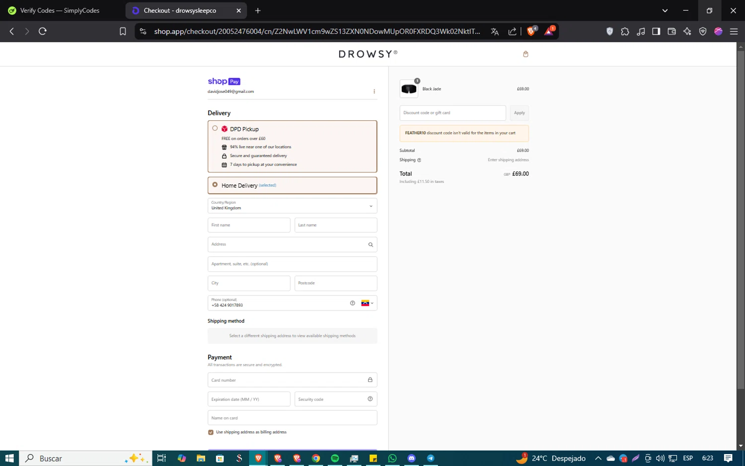The image size is (745, 466).
Task: Click the Discount code or gift card field
Action: click(x=452, y=113)
